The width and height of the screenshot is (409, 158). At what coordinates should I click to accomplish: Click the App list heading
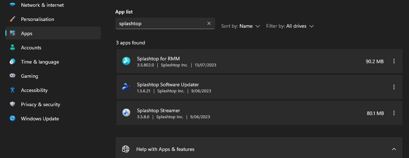point(124,12)
